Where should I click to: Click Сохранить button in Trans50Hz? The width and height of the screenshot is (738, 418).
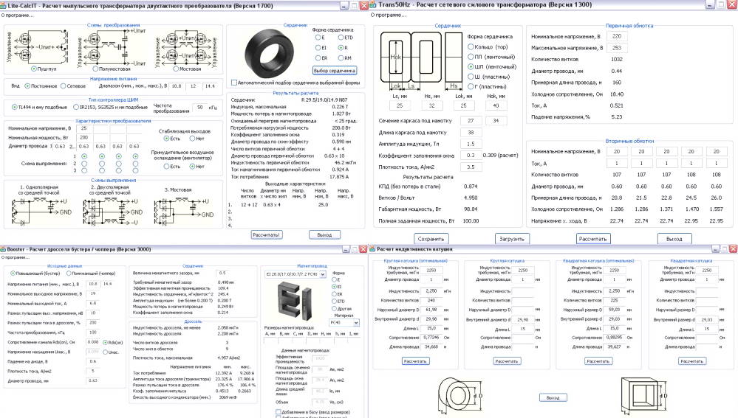(431, 239)
